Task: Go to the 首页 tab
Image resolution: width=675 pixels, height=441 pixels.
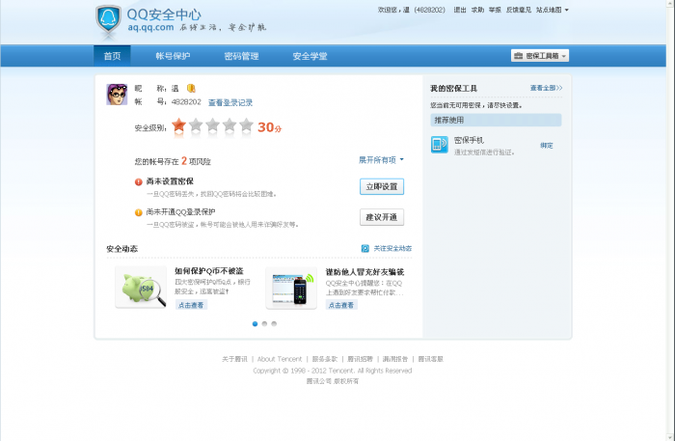Action: point(112,56)
